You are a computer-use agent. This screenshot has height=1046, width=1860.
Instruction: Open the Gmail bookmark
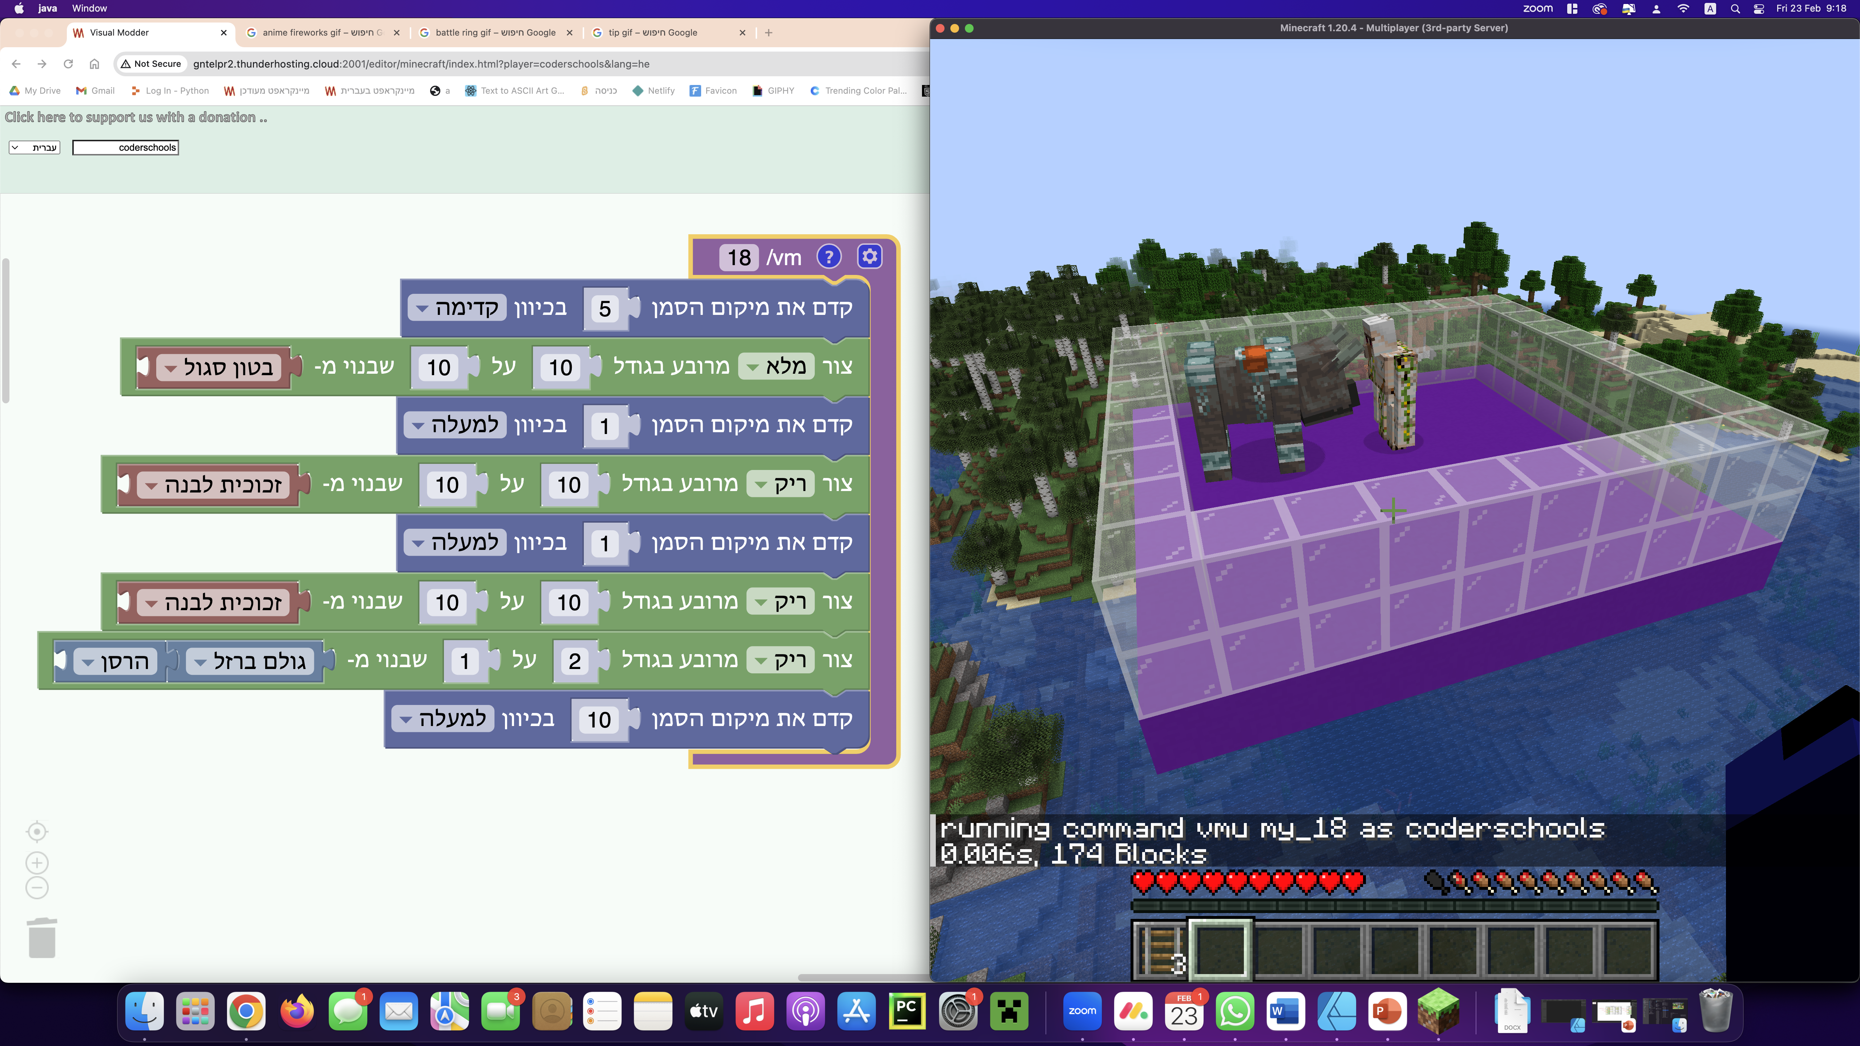[x=95, y=91]
